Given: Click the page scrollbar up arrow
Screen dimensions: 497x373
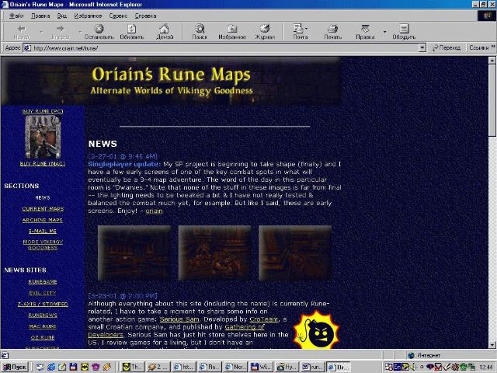Looking at the screenshot, I should point(492,61).
